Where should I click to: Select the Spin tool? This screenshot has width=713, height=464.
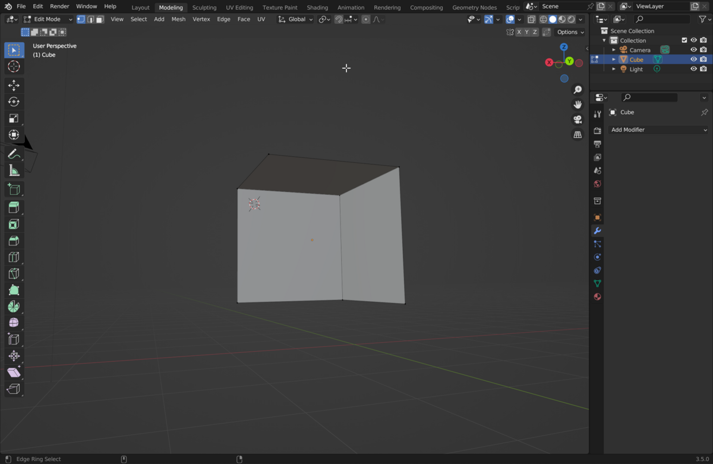click(14, 307)
